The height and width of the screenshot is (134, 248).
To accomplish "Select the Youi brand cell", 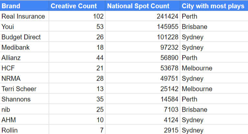I will point(24,26).
